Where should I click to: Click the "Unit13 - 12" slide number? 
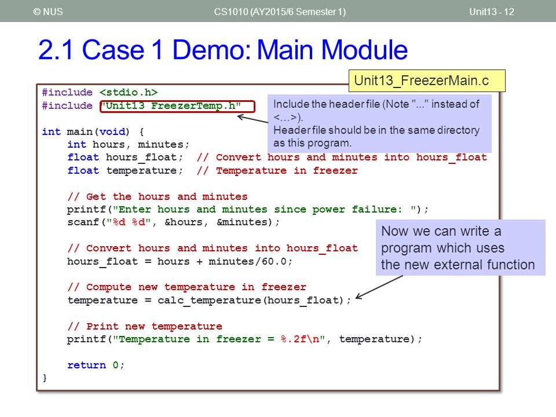pyautogui.click(x=492, y=12)
